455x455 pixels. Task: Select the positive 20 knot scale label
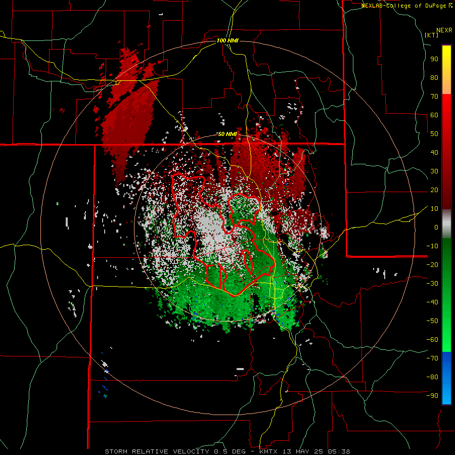[x=434, y=190]
